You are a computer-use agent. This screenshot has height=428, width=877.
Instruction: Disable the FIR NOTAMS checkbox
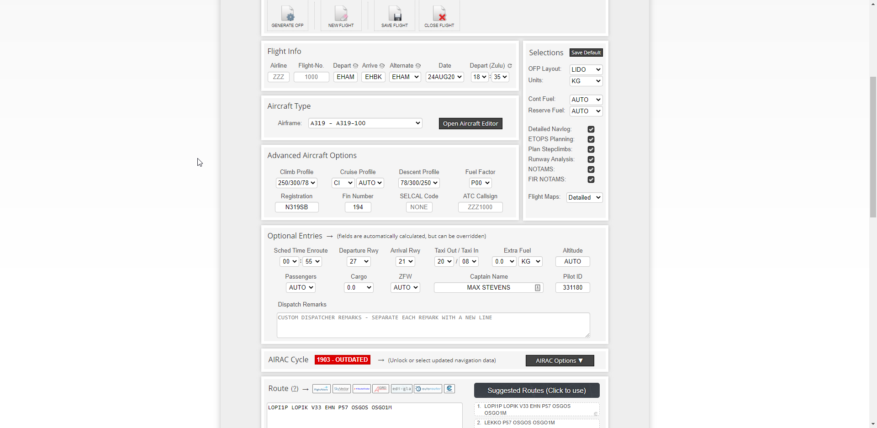click(591, 180)
